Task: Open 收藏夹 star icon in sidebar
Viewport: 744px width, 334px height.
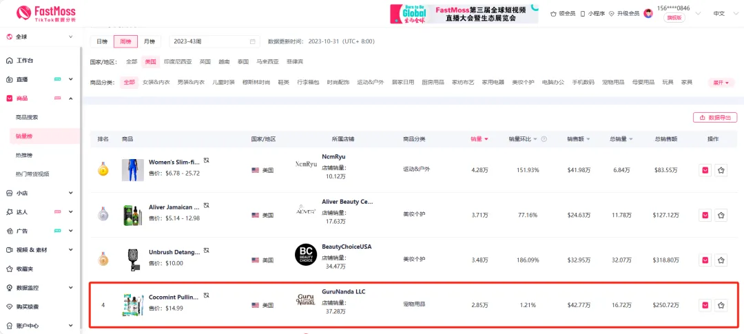Action: point(9,269)
